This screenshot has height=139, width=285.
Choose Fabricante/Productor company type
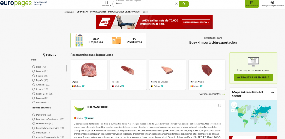pyautogui.click(x=34, y=119)
